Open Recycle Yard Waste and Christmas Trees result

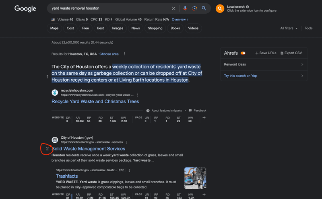pos(95,102)
